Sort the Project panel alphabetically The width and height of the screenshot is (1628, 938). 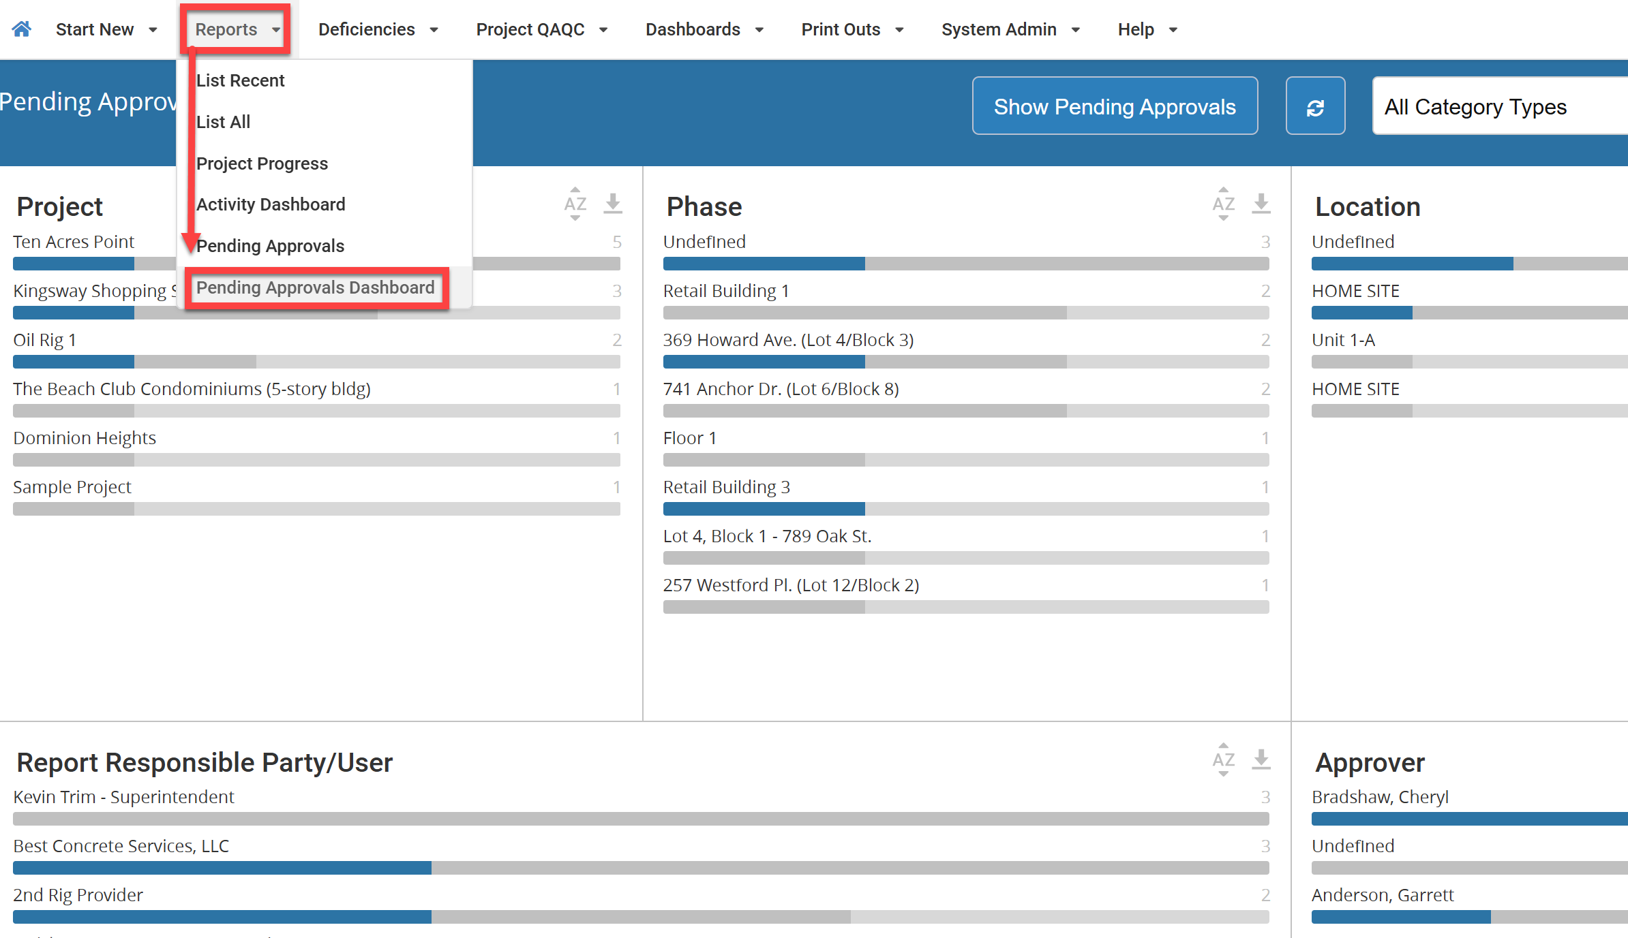tap(575, 204)
